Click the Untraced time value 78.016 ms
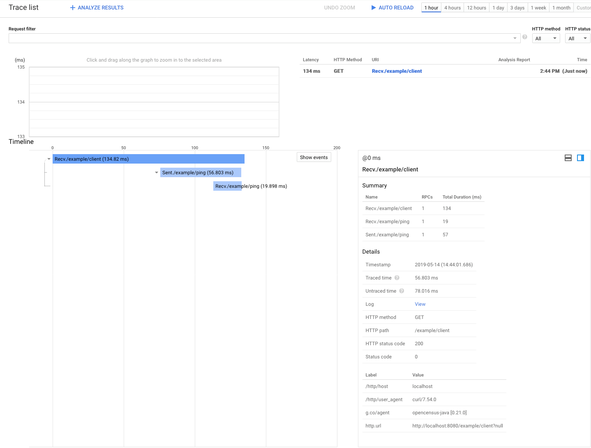The height and width of the screenshot is (448, 591). pos(427,291)
